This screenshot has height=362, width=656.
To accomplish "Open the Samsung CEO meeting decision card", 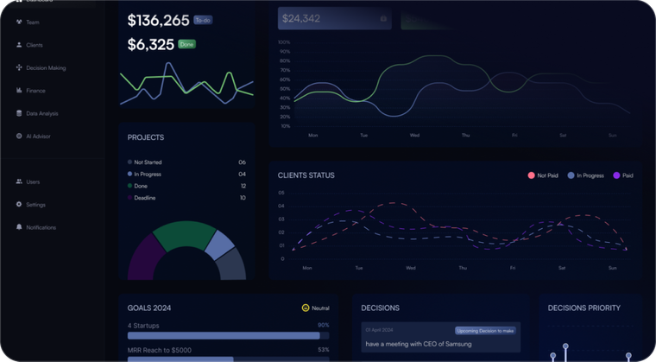I will [440, 338].
